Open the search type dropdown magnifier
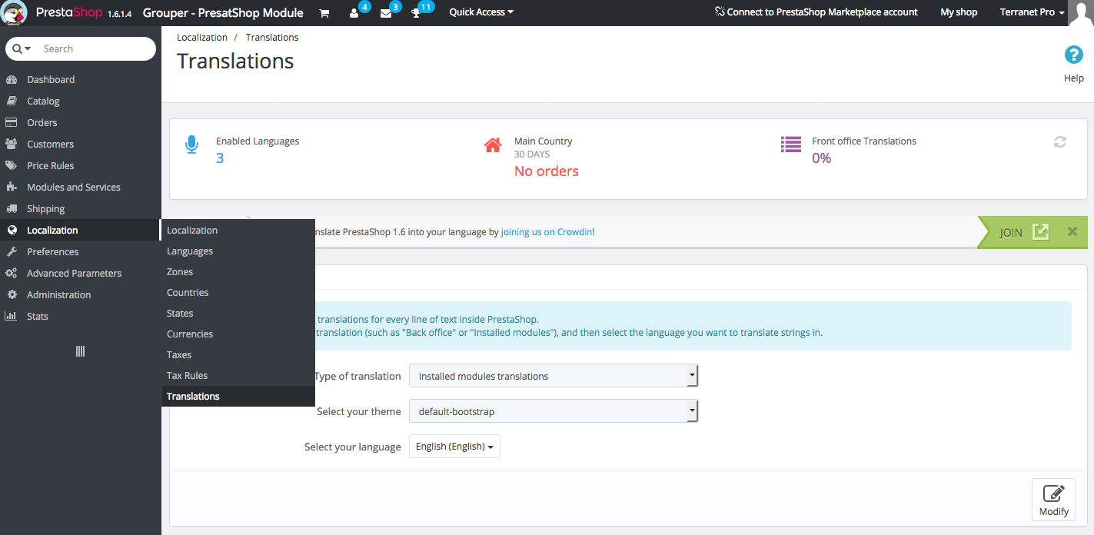The width and height of the screenshot is (1094, 535). [22, 49]
